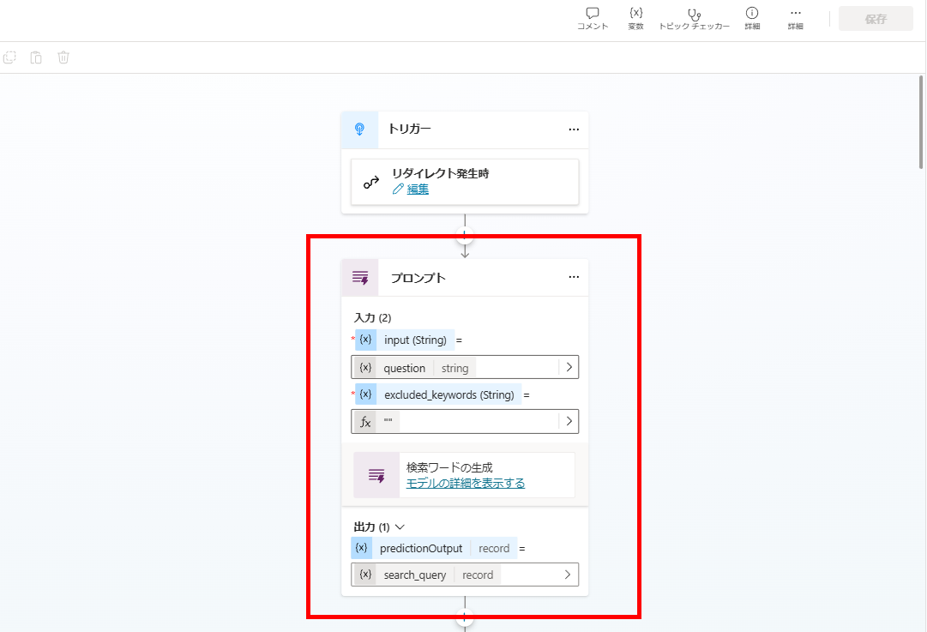
Task: Open the トリガー card's ... menu
Action: 573,129
